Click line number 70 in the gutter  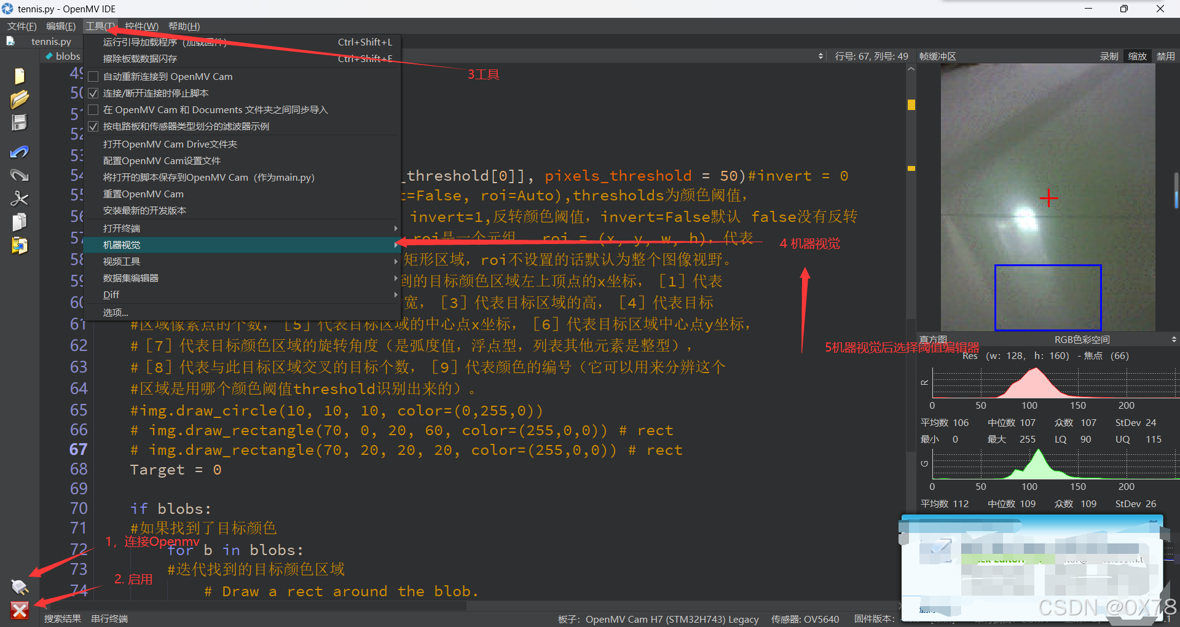79,508
